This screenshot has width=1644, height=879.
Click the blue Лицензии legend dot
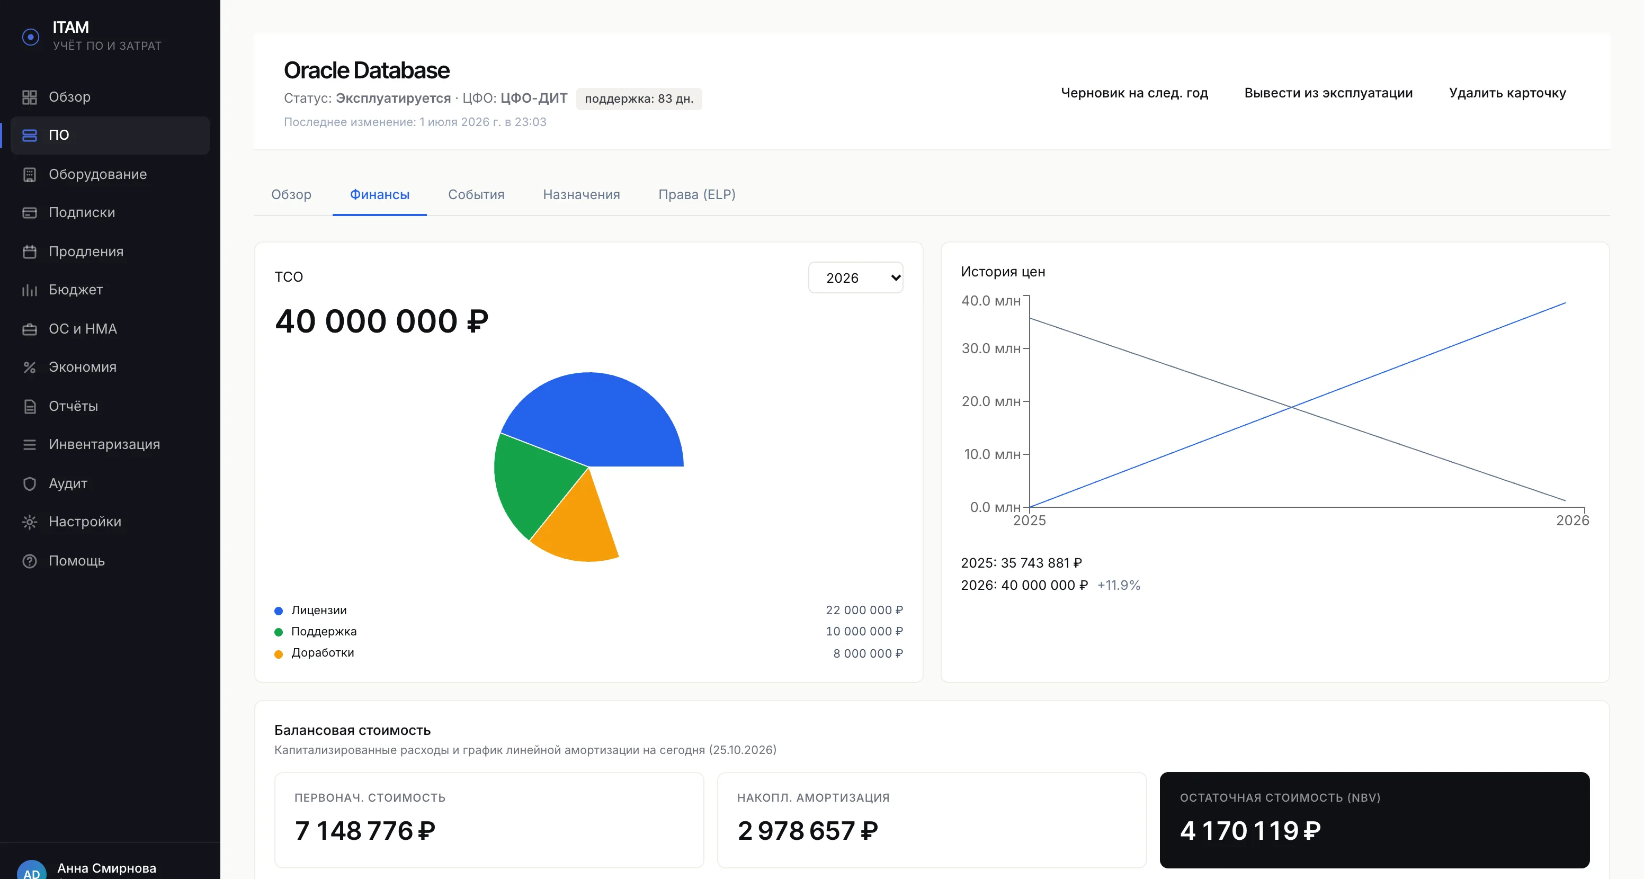pyautogui.click(x=278, y=611)
